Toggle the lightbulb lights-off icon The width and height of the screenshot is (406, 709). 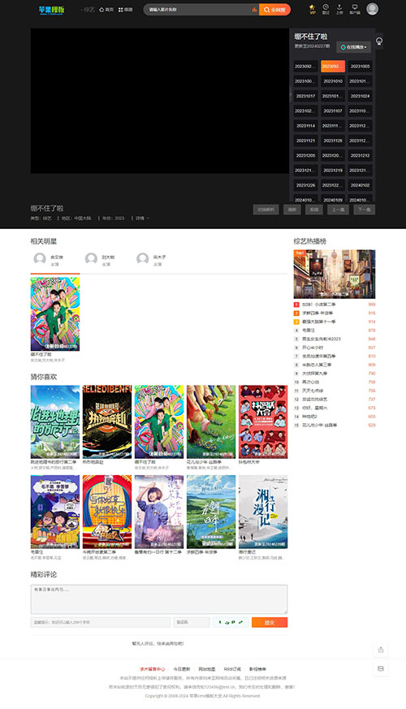coord(379,41)
